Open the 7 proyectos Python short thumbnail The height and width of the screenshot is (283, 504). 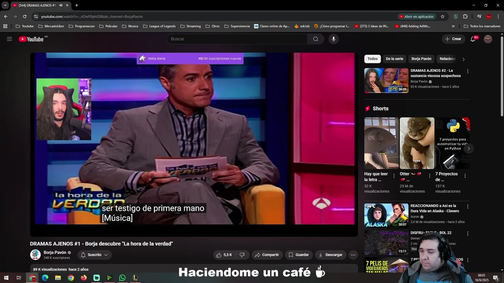click(452, 143)
